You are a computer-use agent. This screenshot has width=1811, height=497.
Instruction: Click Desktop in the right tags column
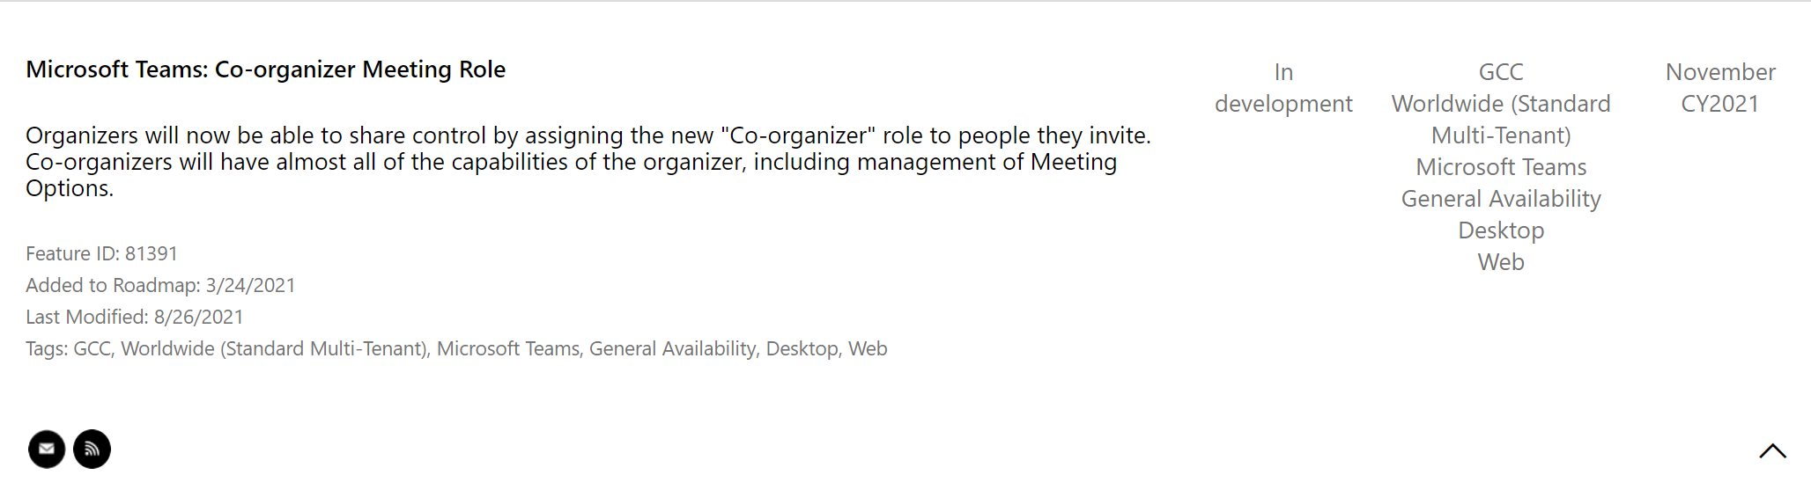[x=1501, y=230]
